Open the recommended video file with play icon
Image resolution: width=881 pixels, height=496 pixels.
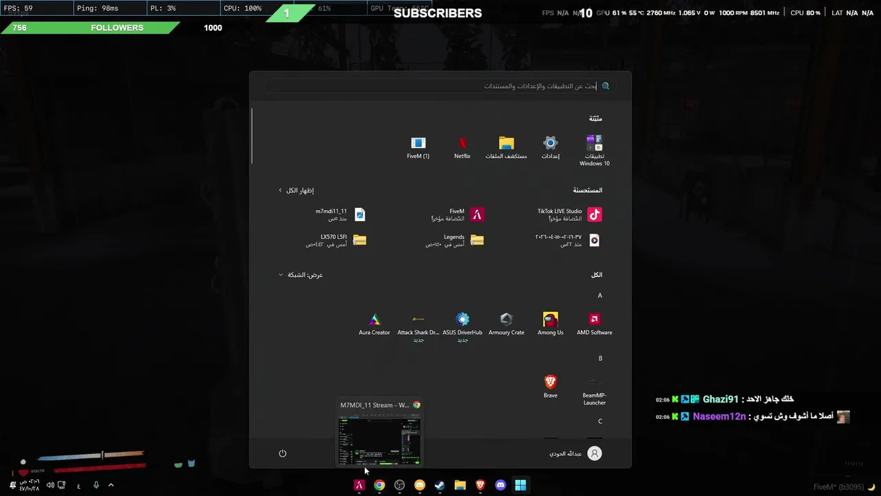point(568,240)
